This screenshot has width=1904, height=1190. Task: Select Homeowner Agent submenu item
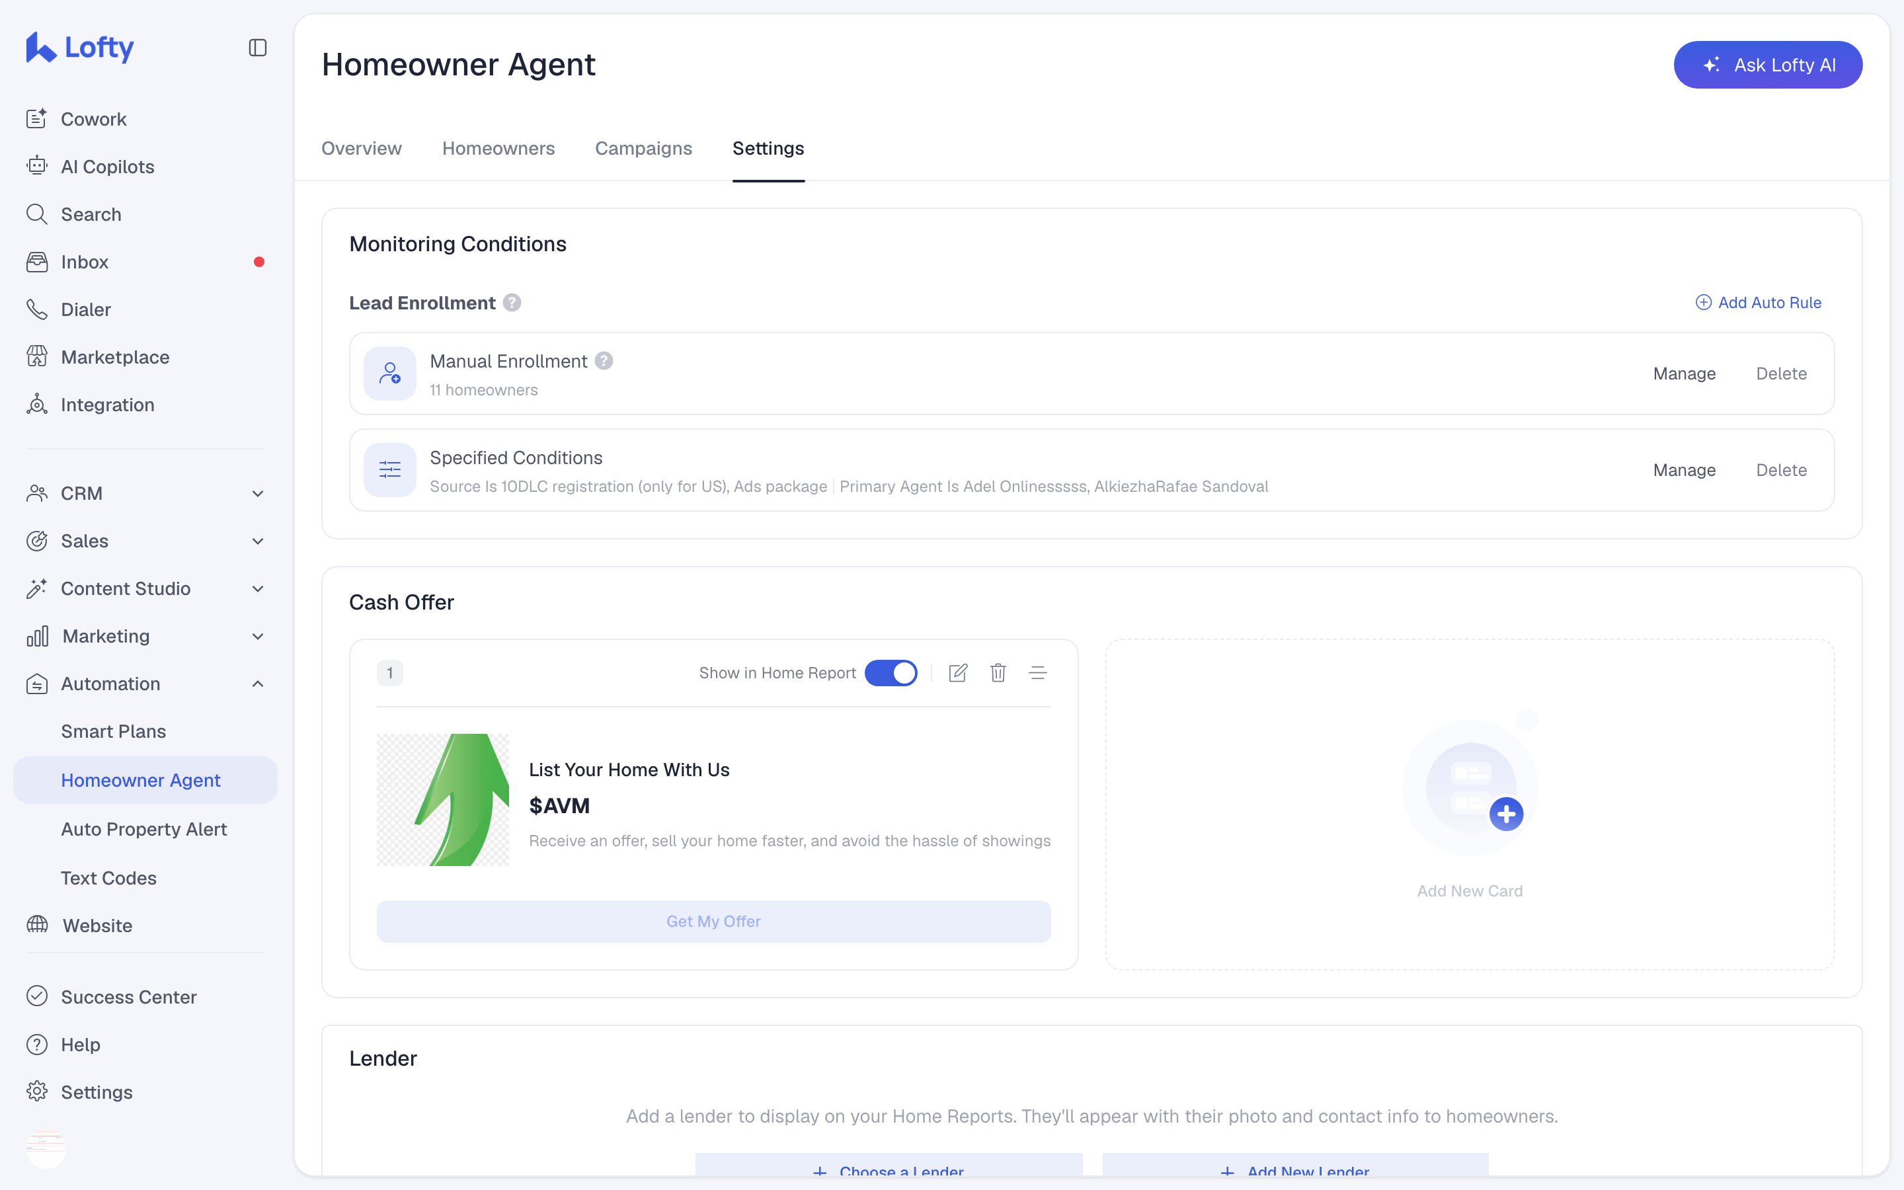click(145, 780)
